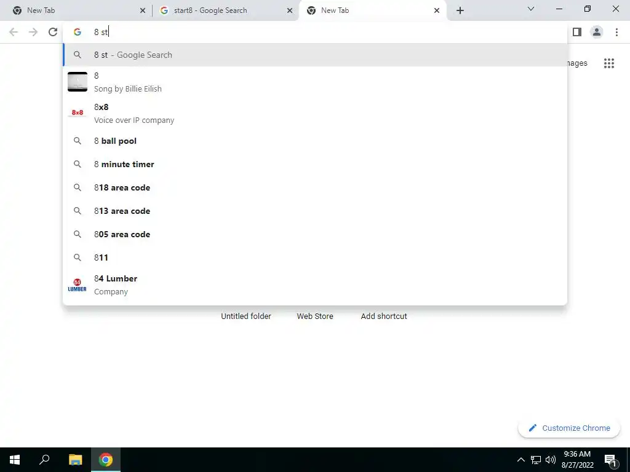
Task: Click the Chrome taskbar icon
Action: tap(106, 460)
